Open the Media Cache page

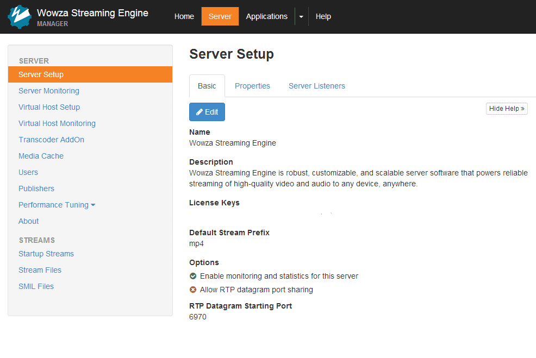[41, 156]
